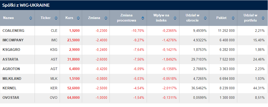Click sort arrows next to Udział w obrocie
The width and height of the screenshot is (268, 107).
point(205,18)
